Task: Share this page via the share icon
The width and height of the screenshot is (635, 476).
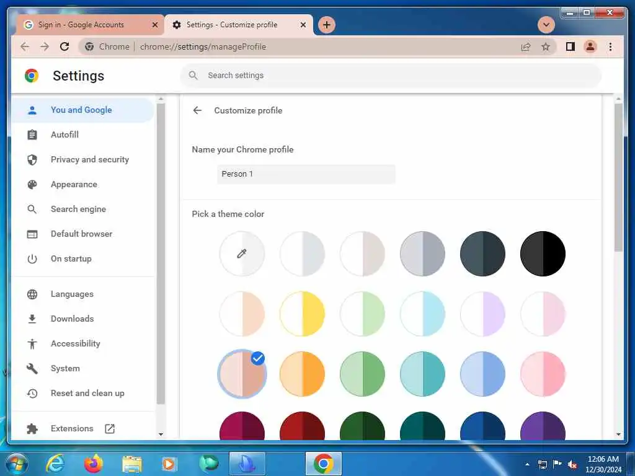Action: [x=526, y=46]
